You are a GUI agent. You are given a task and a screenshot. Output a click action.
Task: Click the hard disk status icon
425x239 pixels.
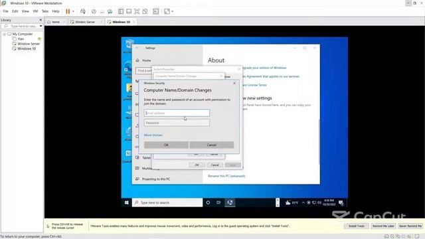point(386,236)
